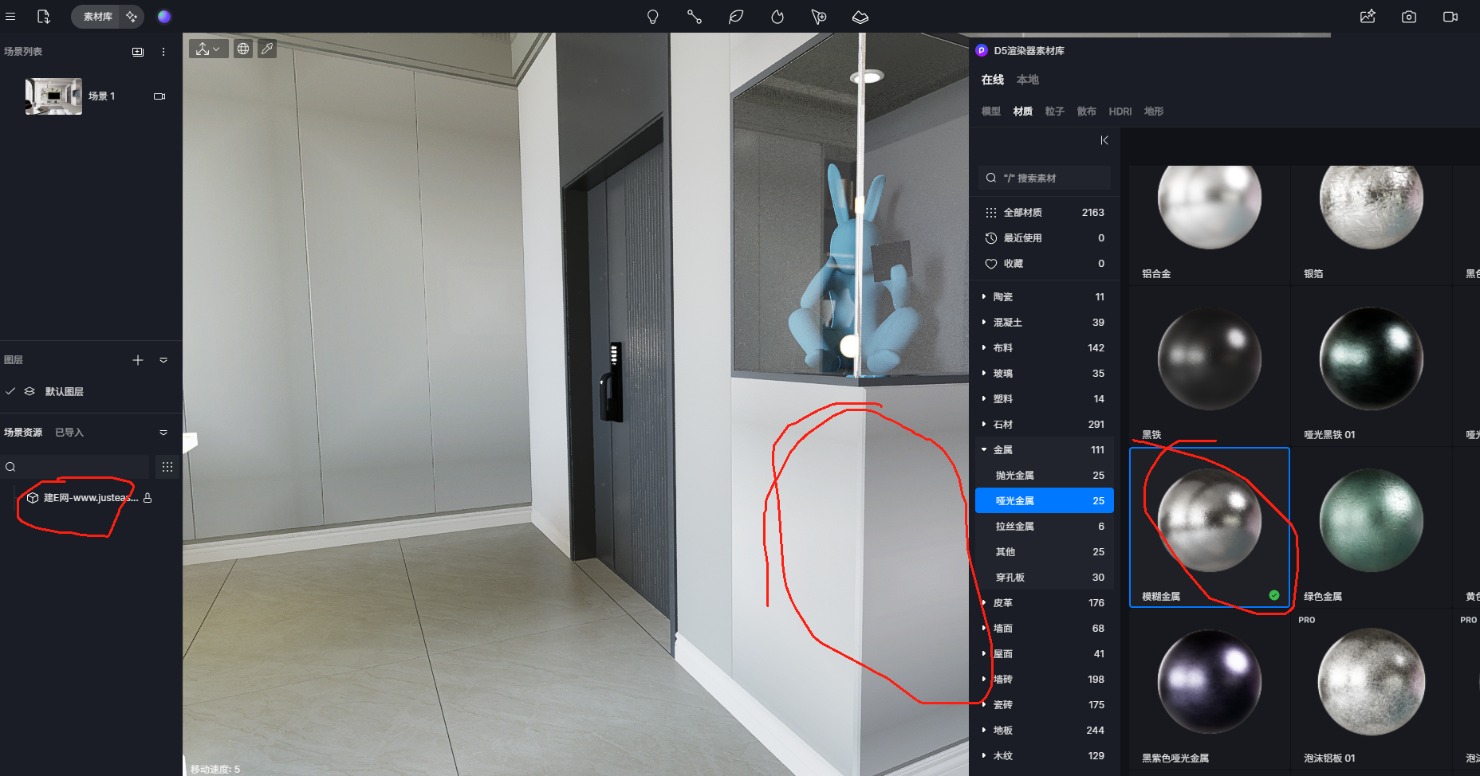
Task: Open the 本地 local library link
Action: (1027, 80)
